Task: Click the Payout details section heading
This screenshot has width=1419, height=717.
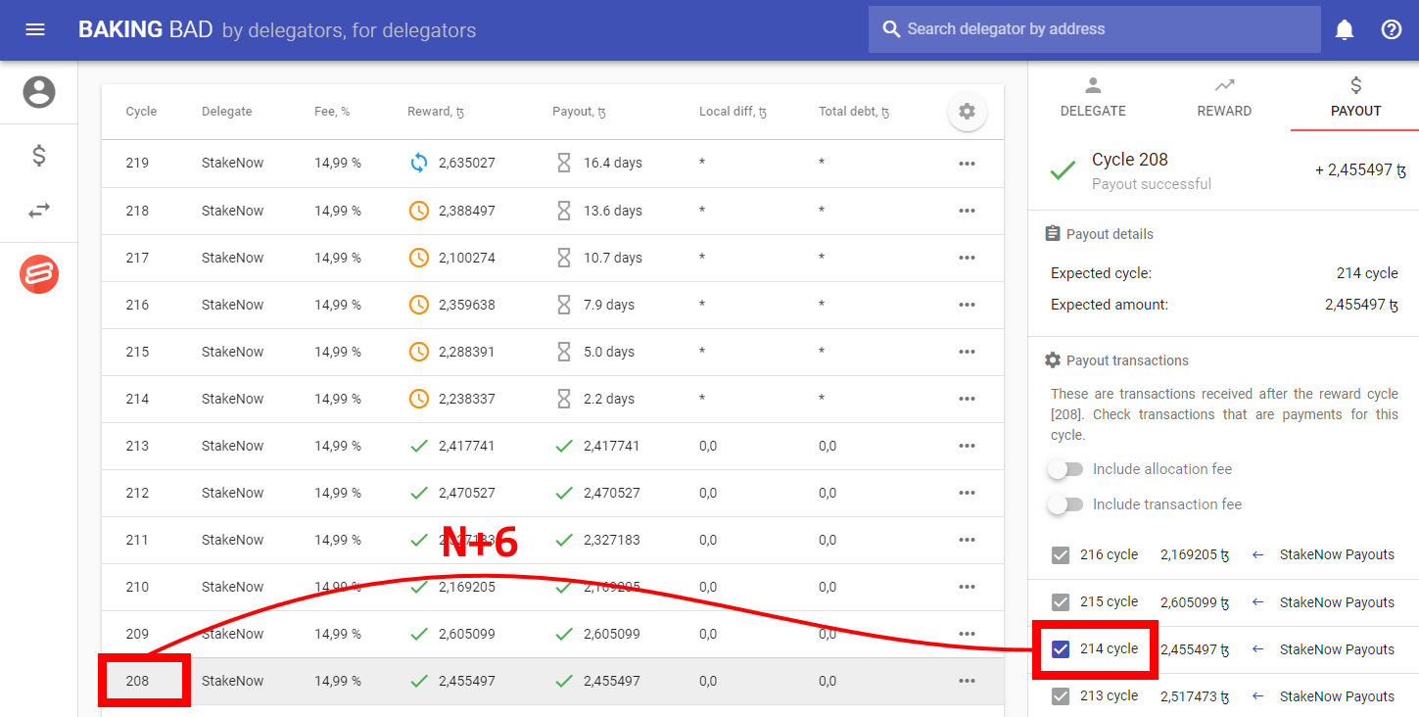Action: click(x=1110, y=234)
